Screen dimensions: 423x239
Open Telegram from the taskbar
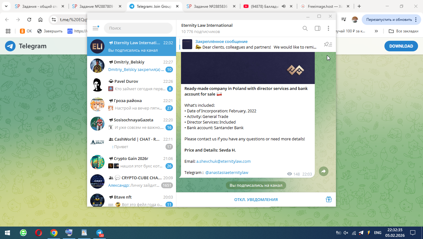click(x=100, y=233)
